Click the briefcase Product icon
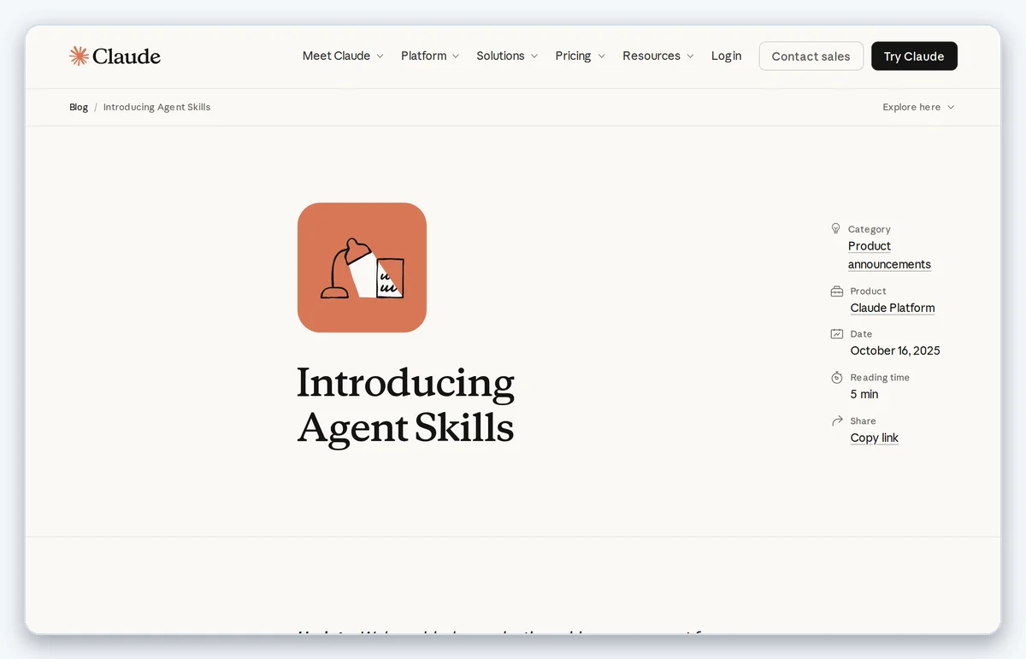Screen dimensions: 1026x659 point(837,291)
